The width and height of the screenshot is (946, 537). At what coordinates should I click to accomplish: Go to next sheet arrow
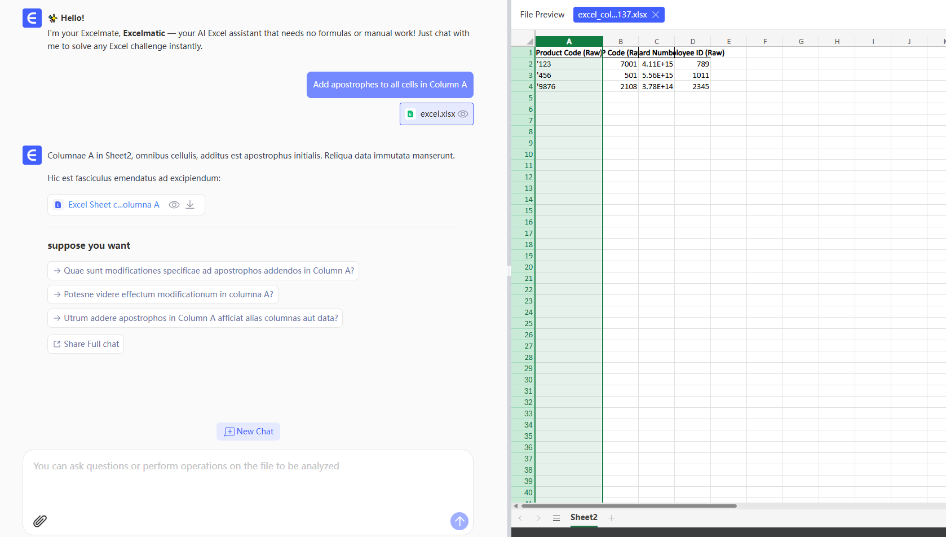point(538,518)
